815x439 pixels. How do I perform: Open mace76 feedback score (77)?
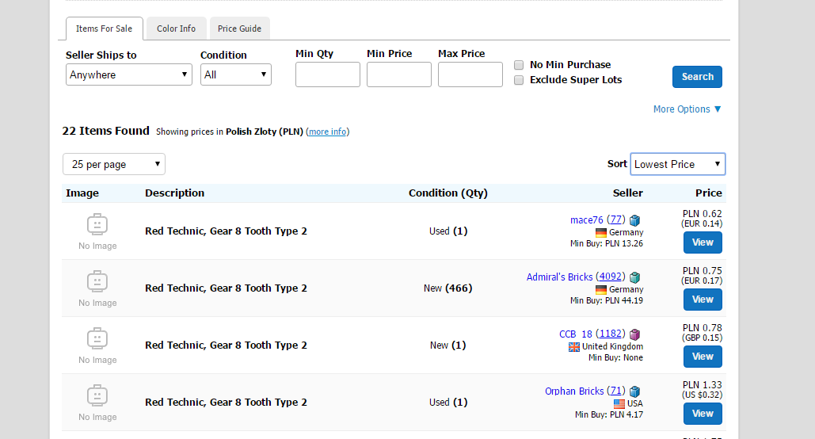pyautogui.click(x=616, y=219)
